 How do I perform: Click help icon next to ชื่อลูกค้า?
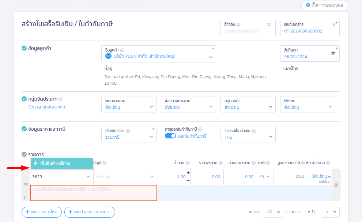click(122, 50)
